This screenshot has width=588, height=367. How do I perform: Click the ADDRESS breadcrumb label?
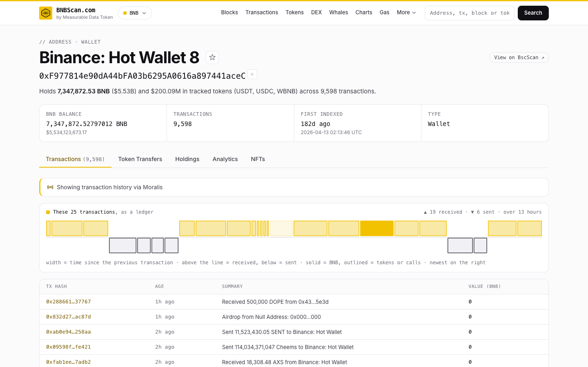click(60, 42)
